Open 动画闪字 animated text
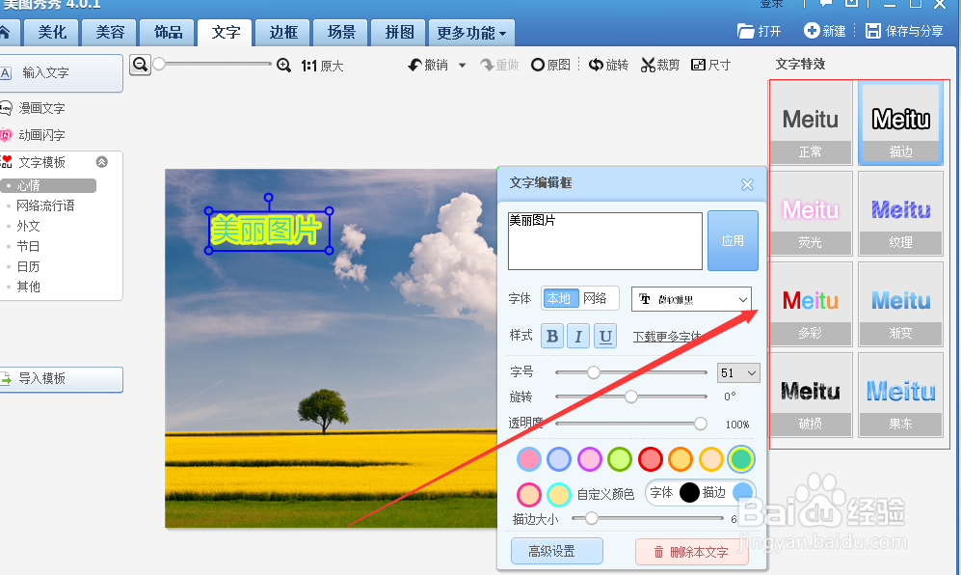961x575 pixels. tap(41, 135)
